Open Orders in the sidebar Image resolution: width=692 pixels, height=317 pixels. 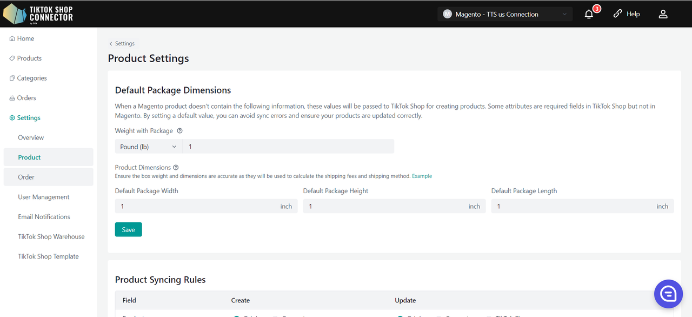click(x=26, y=98)
